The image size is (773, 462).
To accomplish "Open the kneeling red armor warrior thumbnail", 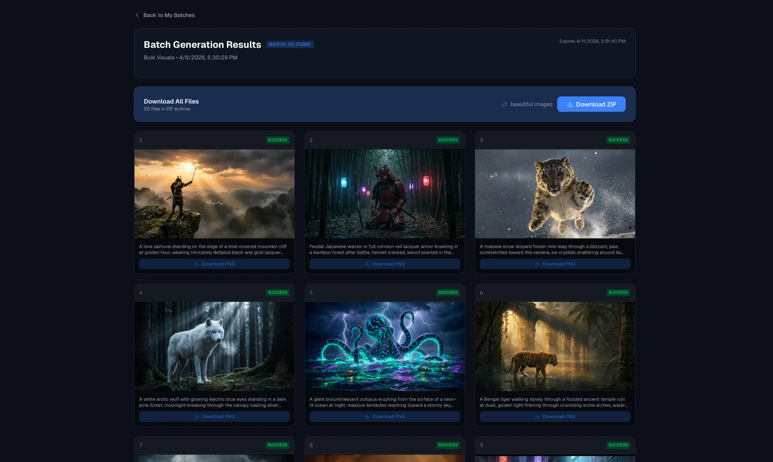I will (x=385, y=194).
